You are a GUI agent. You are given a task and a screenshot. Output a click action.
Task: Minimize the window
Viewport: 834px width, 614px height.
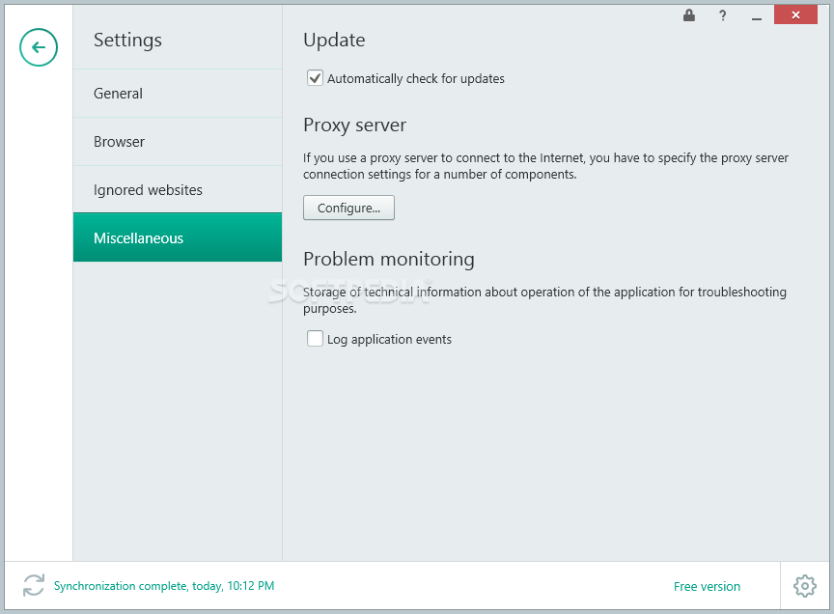[757, 16]
